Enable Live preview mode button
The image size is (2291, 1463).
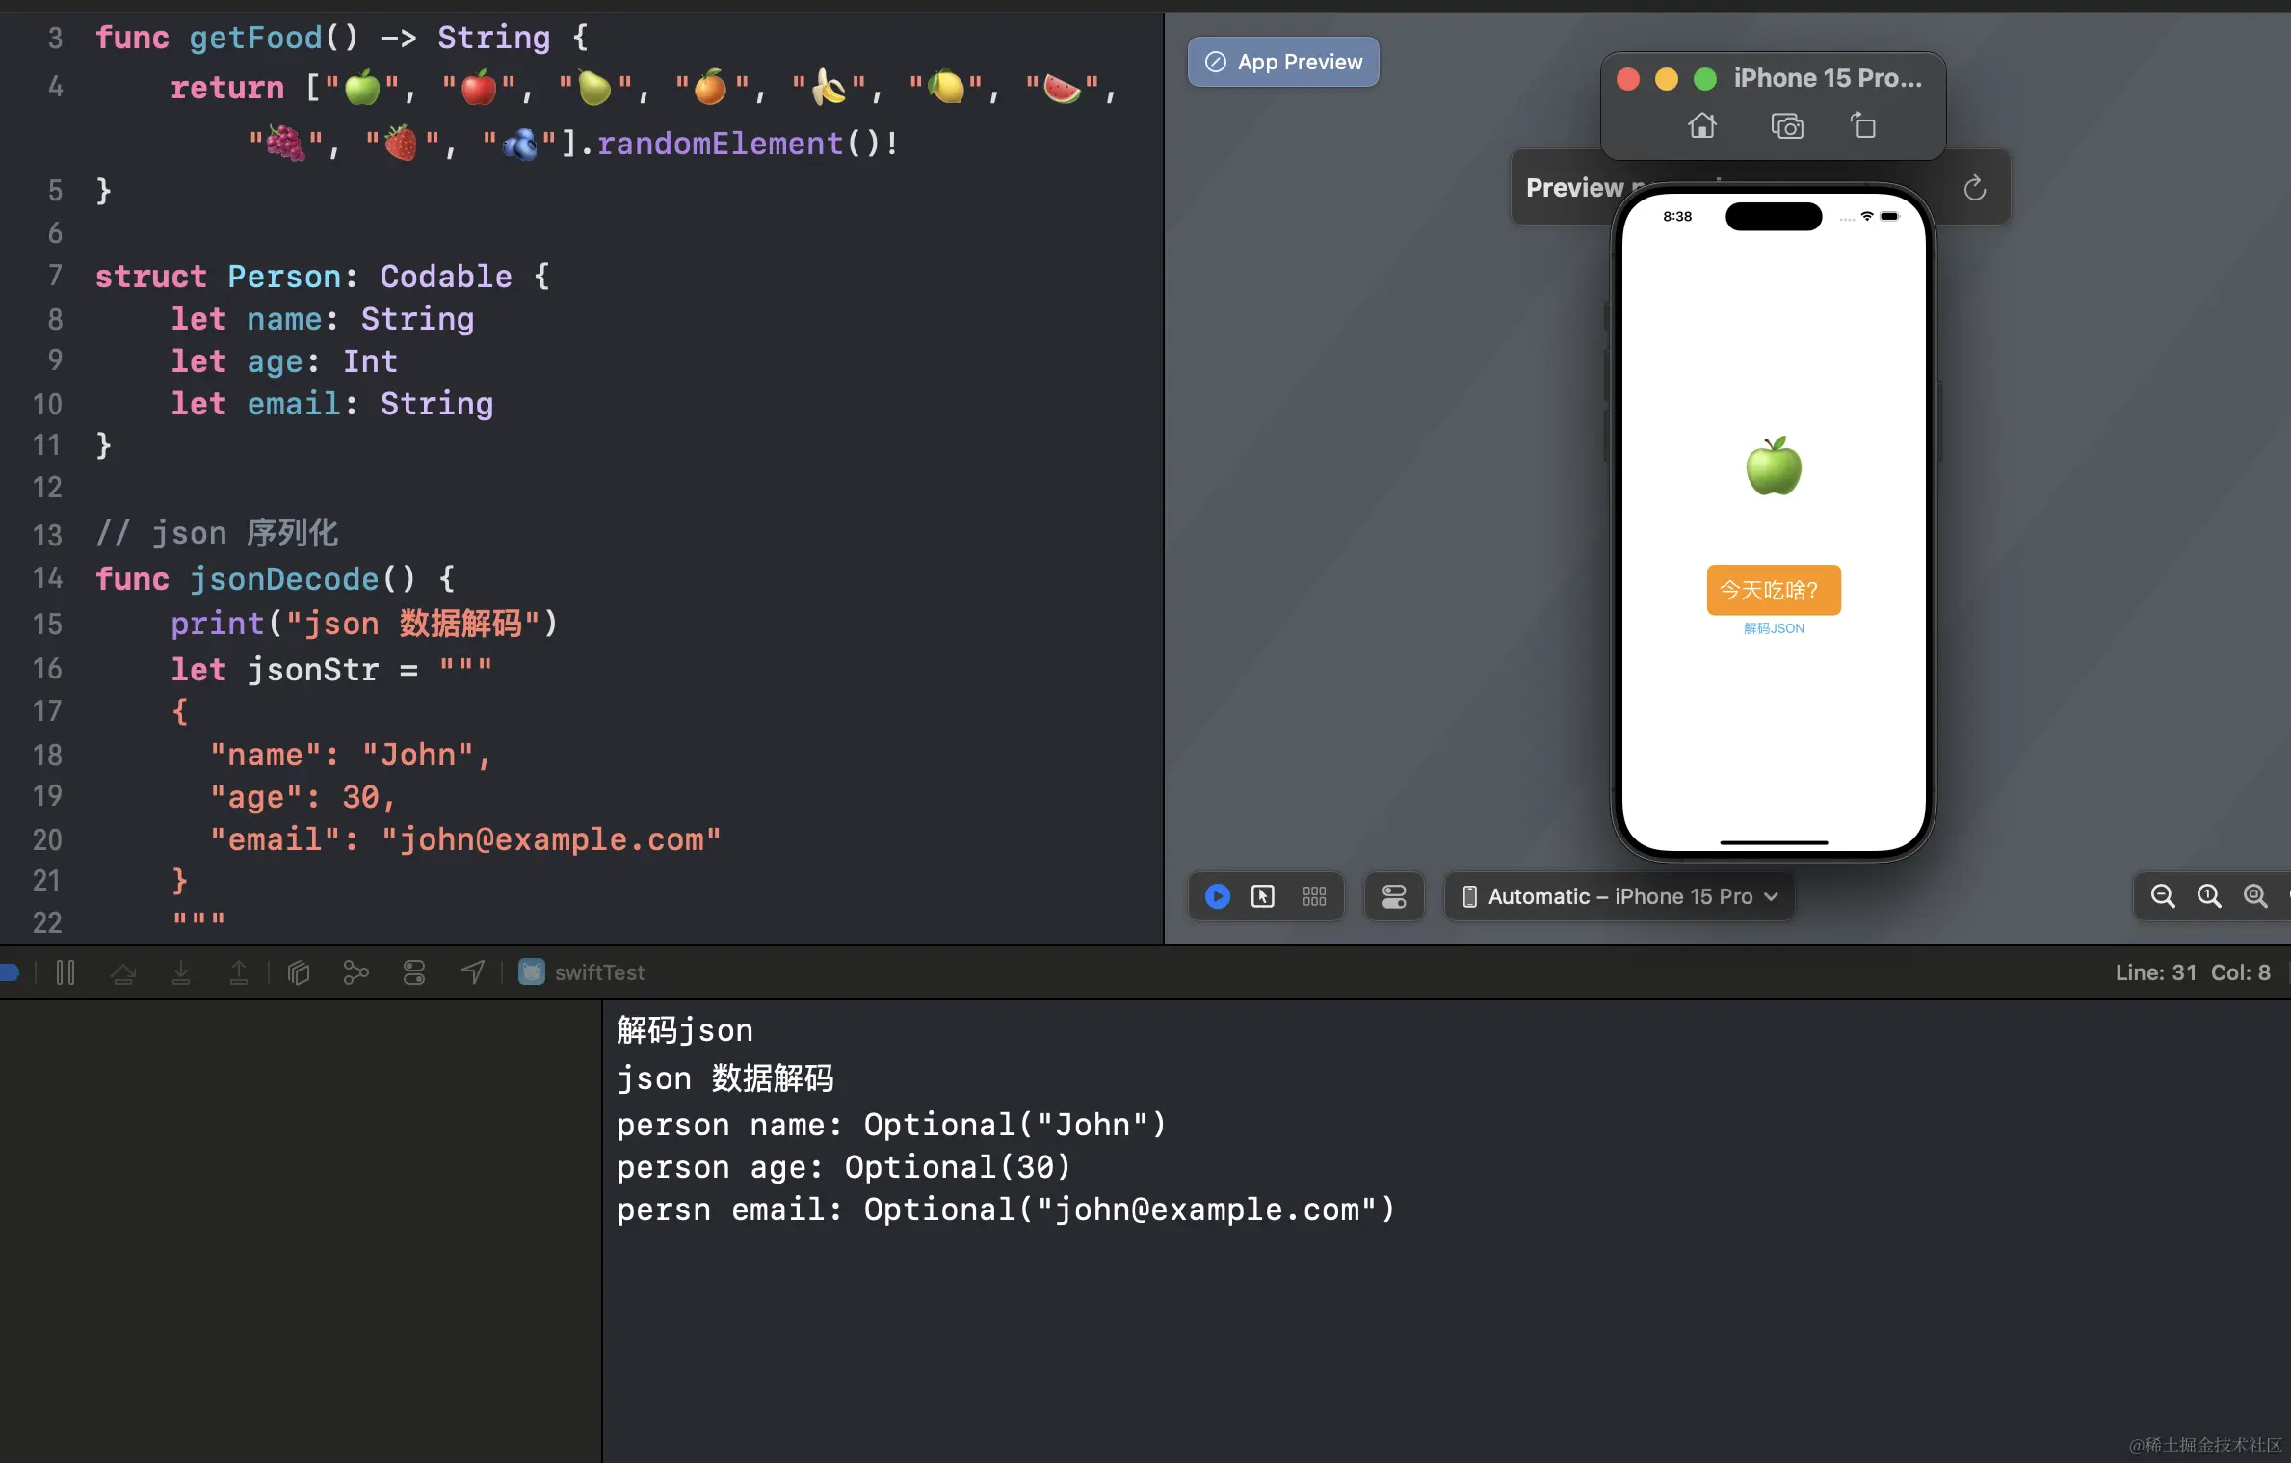pos(1217,896)
